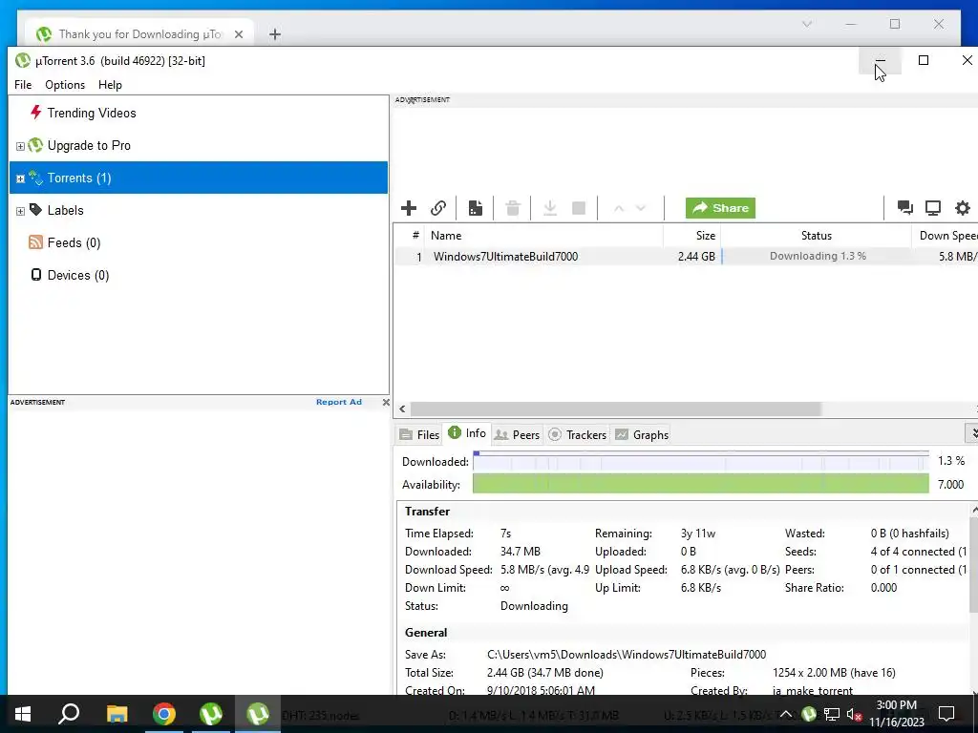Screen dimensions: 978x733
Task: Switch to the Trackers tab
Action: coord(578,434)
